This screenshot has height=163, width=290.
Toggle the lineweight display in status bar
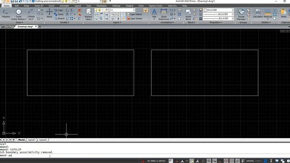(243, 161)
